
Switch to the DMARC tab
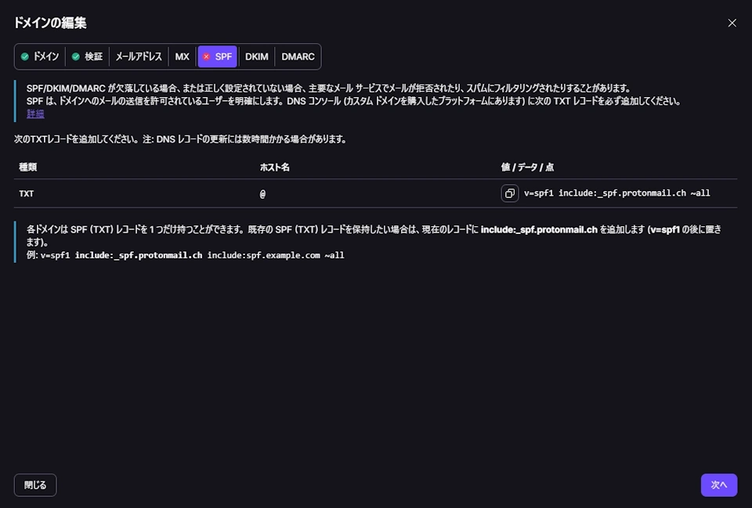[x=298, y=56]
